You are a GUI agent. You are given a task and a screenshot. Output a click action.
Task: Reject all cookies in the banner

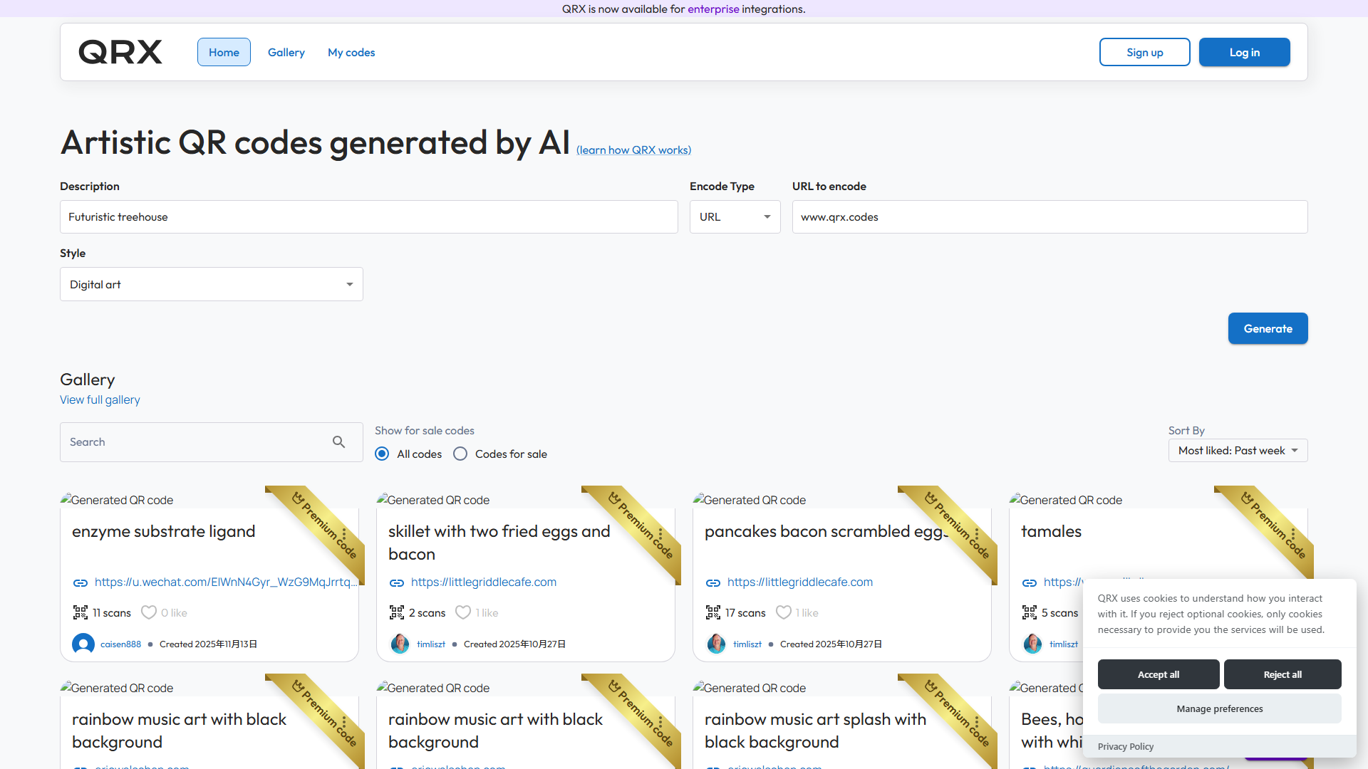[x=1282, y=674]
